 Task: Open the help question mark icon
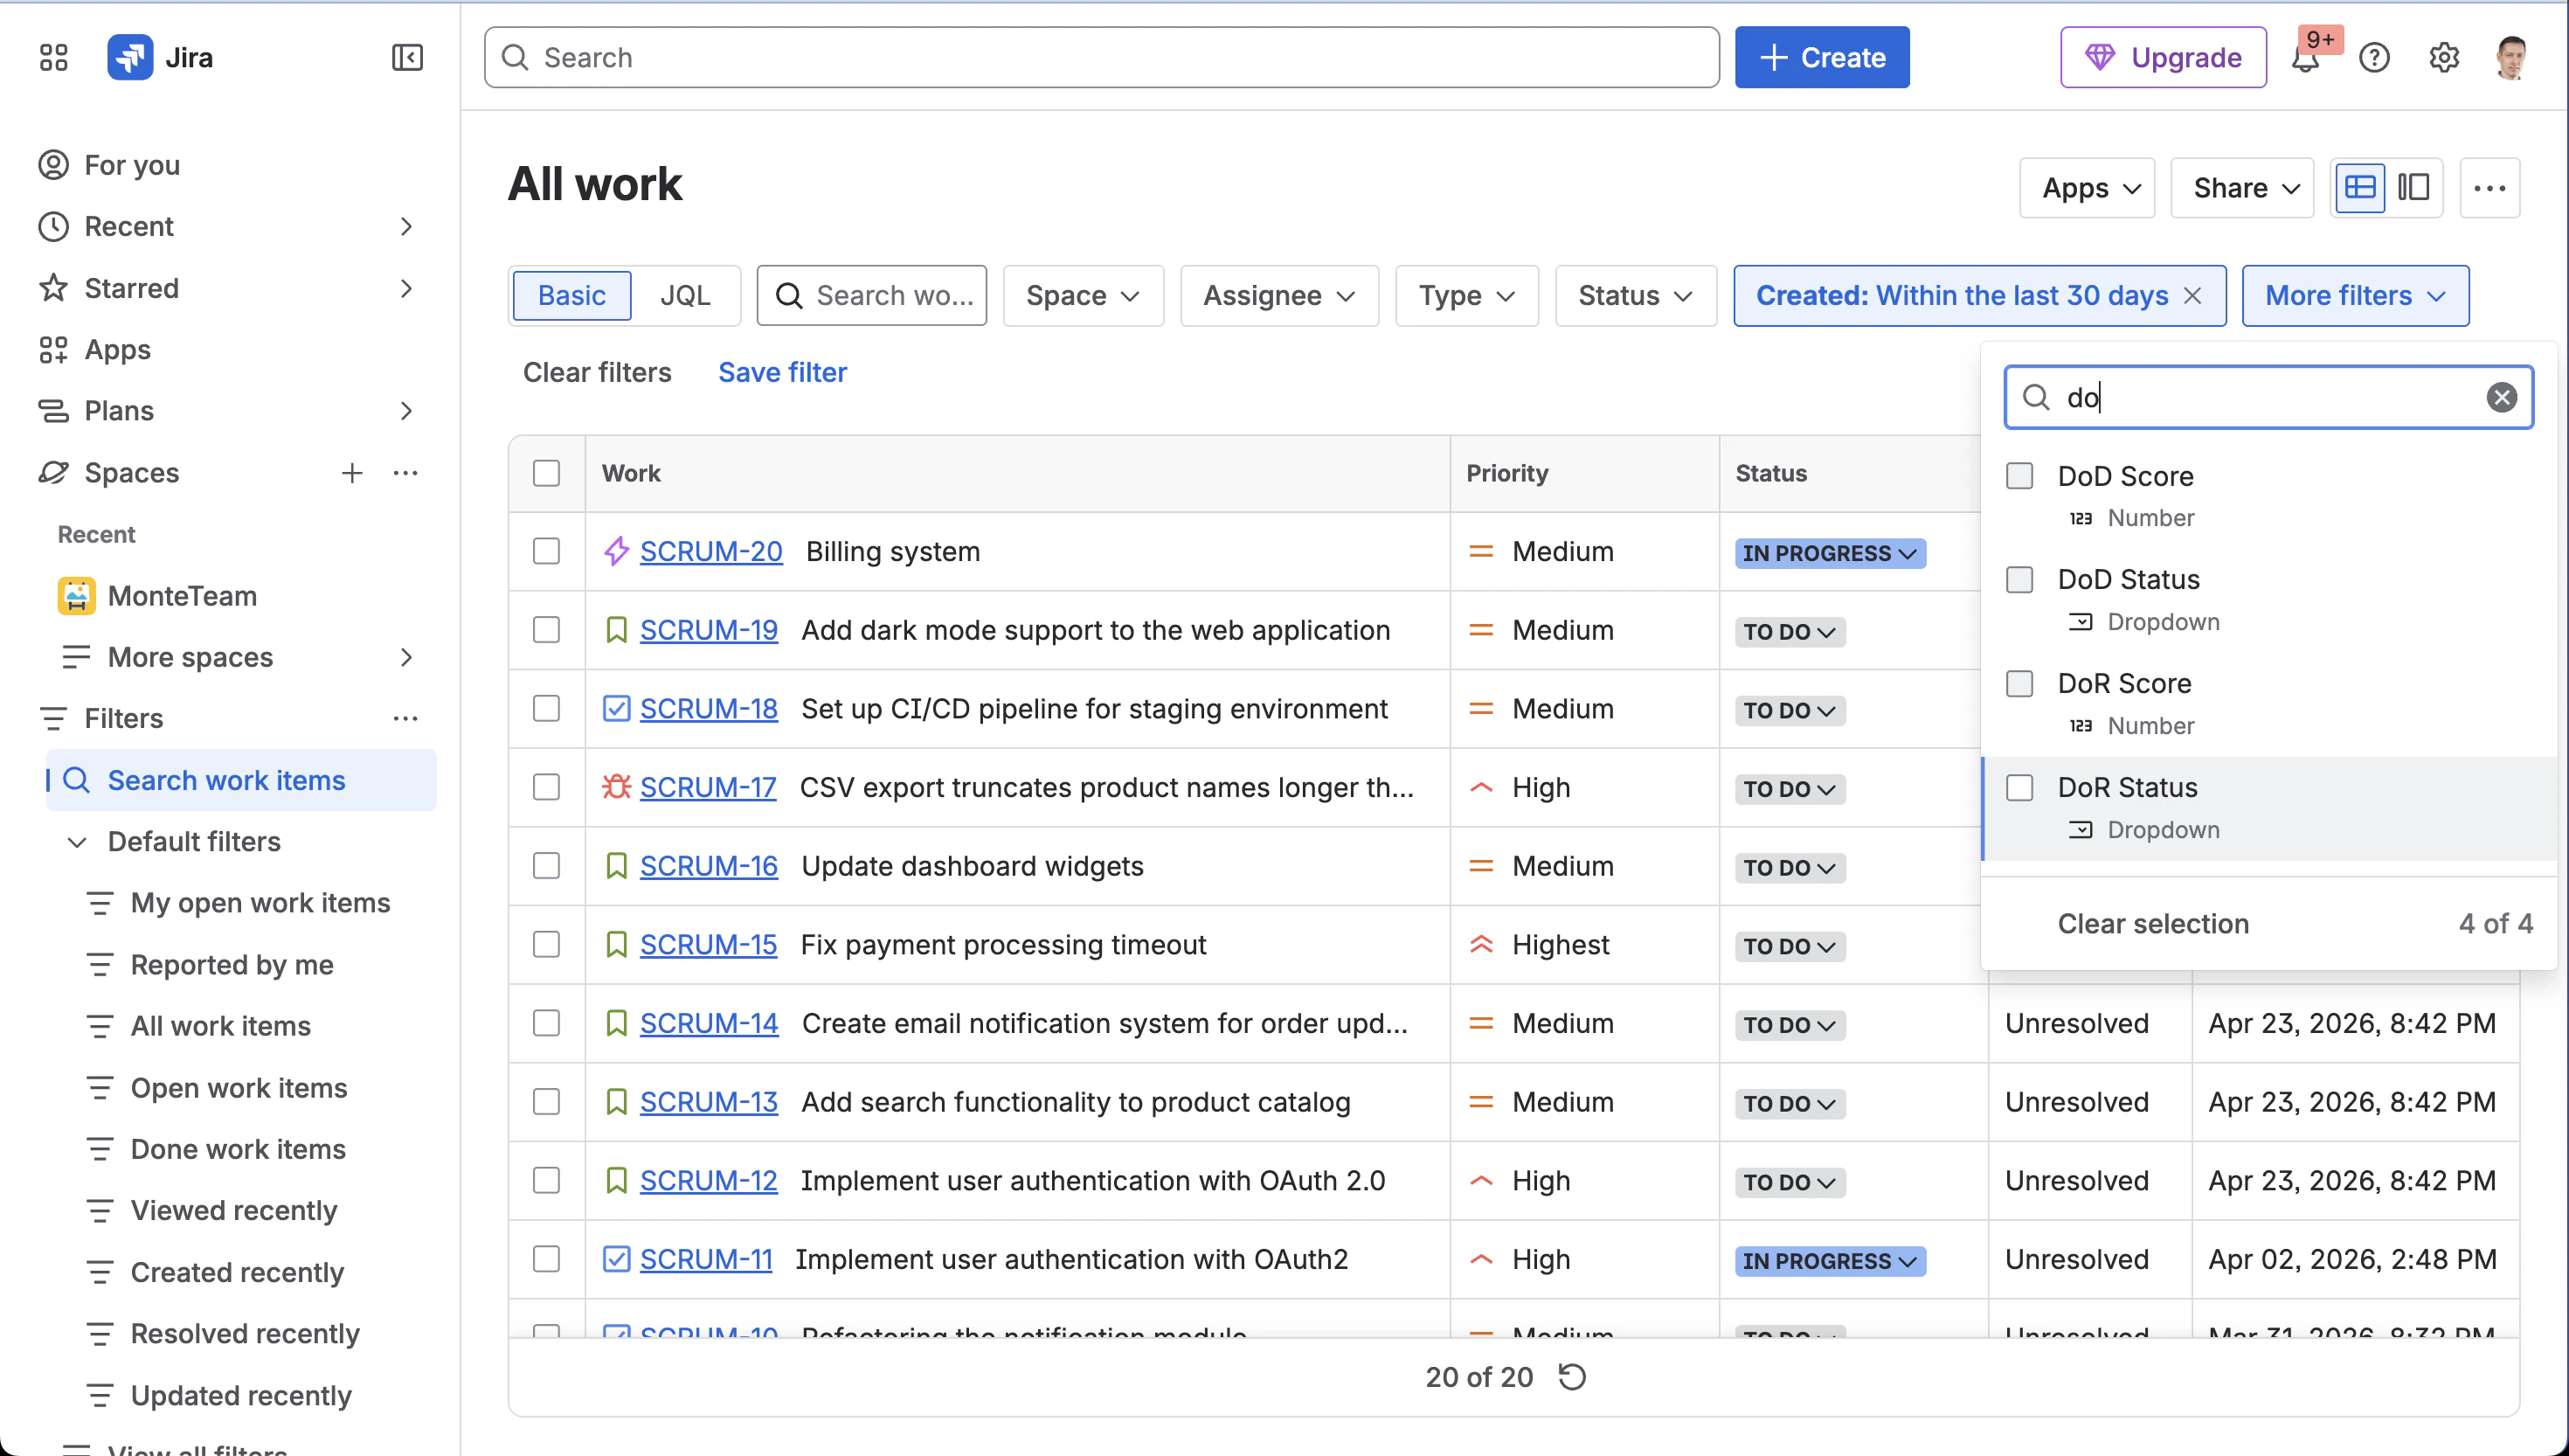(2374, 58)
